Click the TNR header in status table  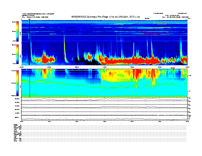pos(15,137)
